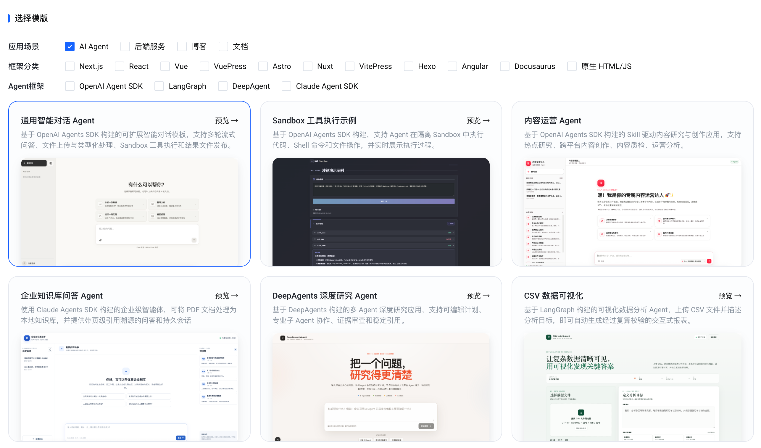The height and width of the screenshot is (448, 761).
Task: Check the Docusaurus framework checkbox
Action: [x=505, y=67]
